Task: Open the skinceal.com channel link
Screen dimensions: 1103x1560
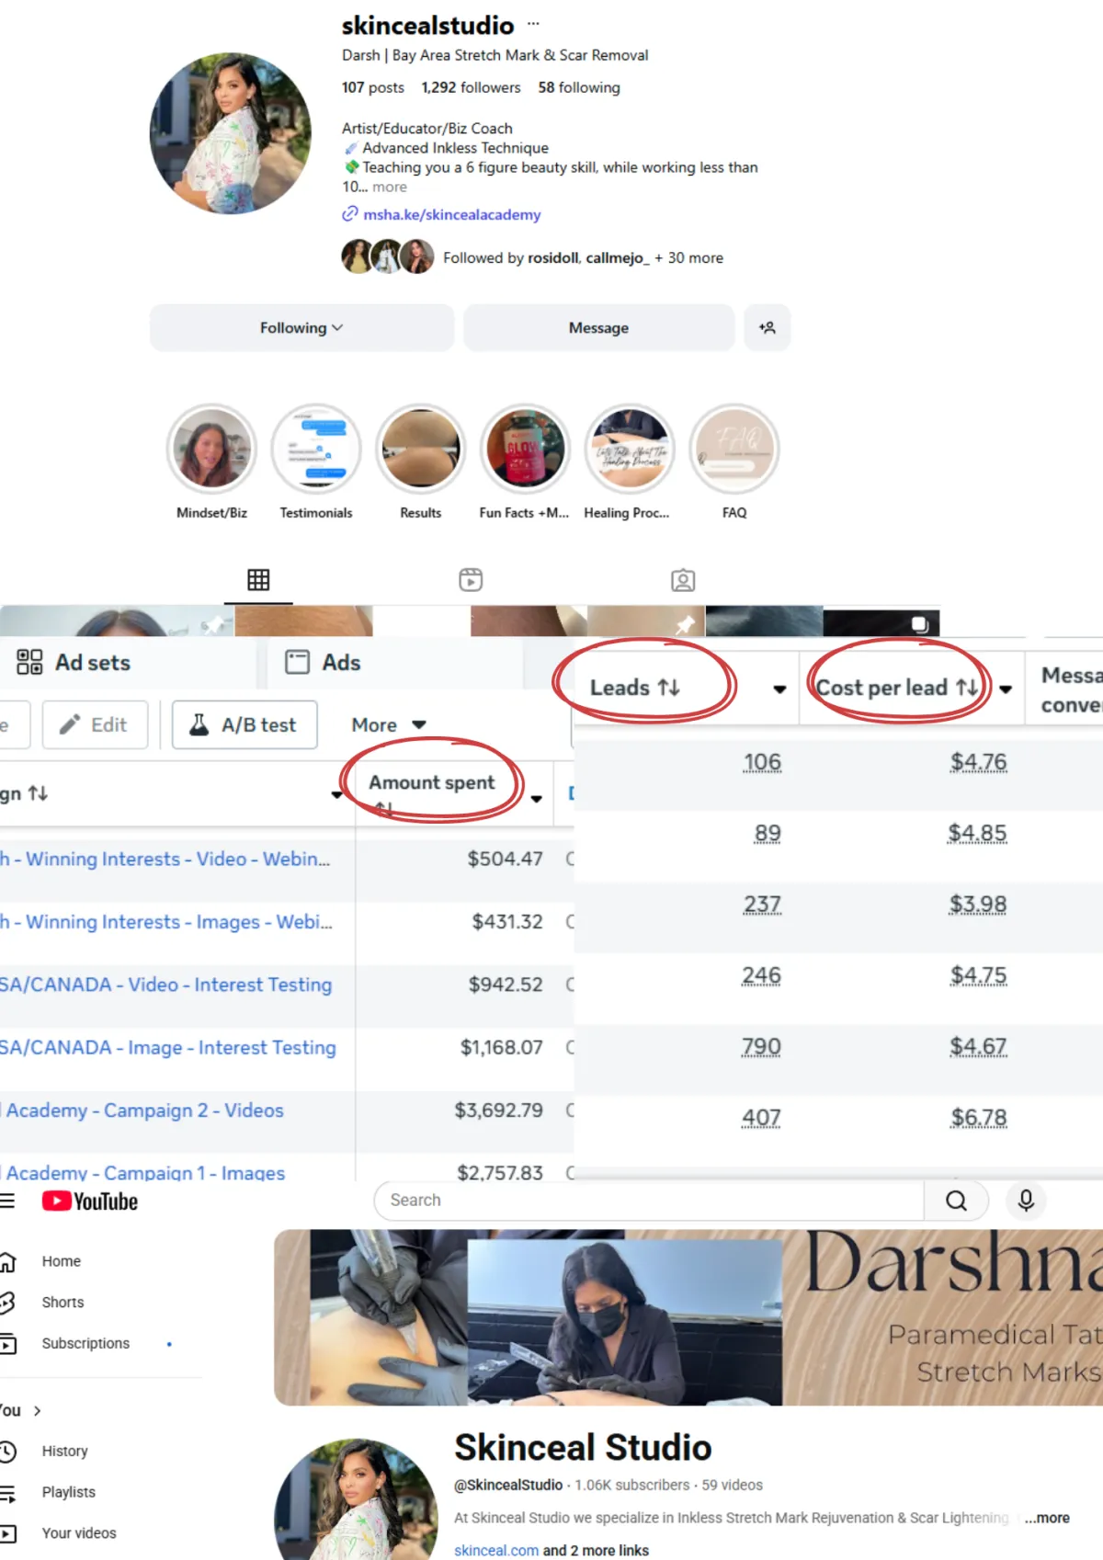Action: pyautogui.click(x=496, y=1550)
